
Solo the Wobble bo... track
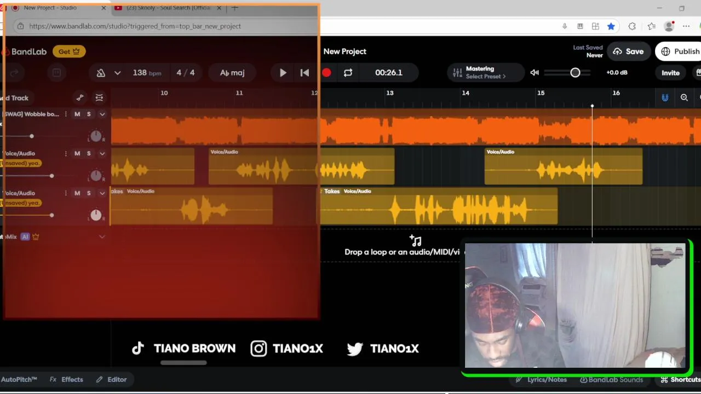89,114
